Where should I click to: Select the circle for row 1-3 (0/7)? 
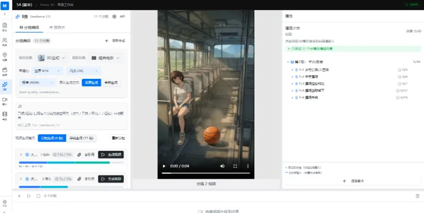point(399,84)
